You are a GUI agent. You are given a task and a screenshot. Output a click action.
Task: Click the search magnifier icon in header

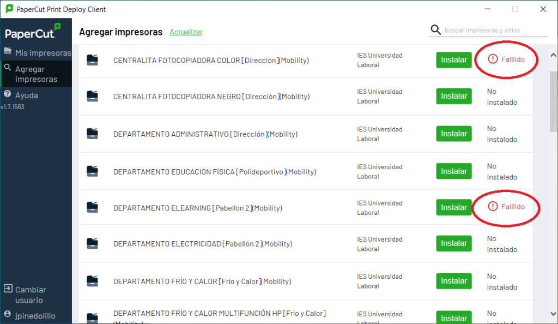pyautogui.click(x=435, y=30)
